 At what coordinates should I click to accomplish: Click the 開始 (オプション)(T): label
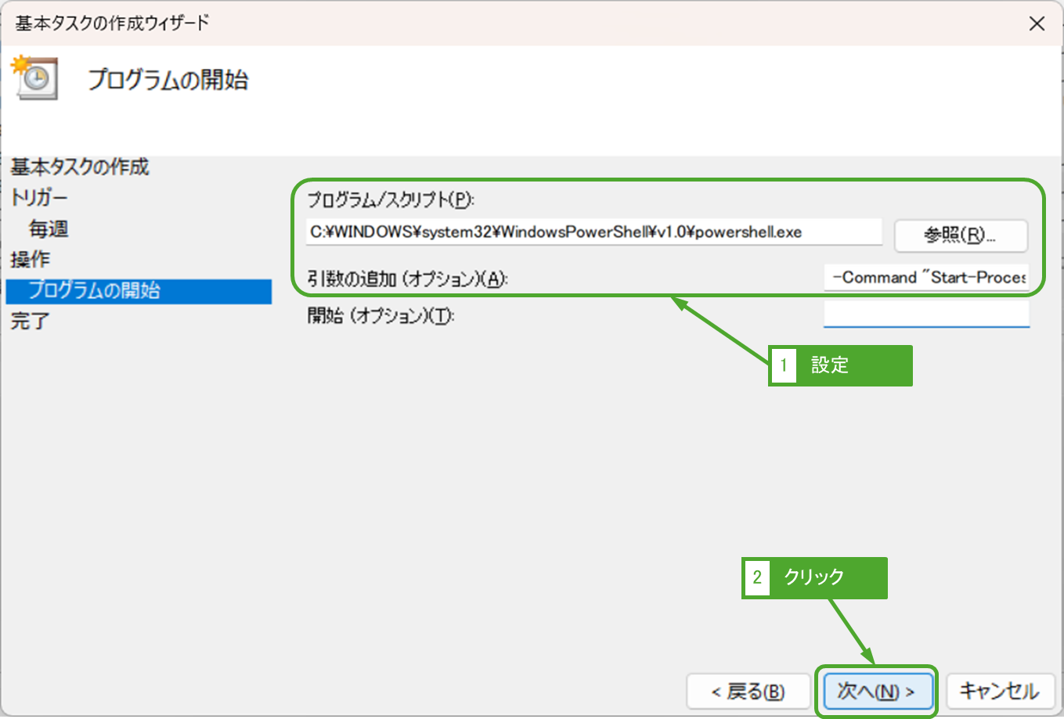click(x=381, y=316)
